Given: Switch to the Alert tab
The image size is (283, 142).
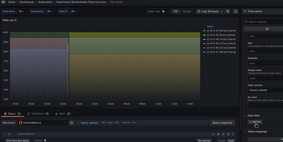Looking at the screenshot, I should pyautogui.click(x=63, y=114).
